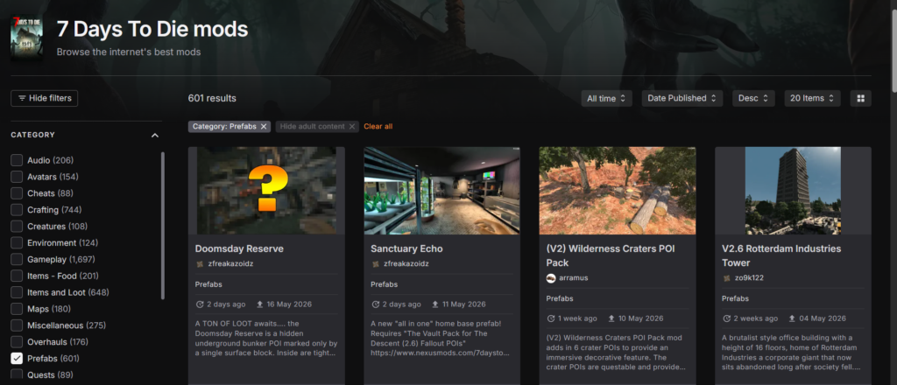Viewport: 897px width, 385px height.
Task: Click the Sanctuary Echo interior thumbnail
Action: (x=442, y=191)
